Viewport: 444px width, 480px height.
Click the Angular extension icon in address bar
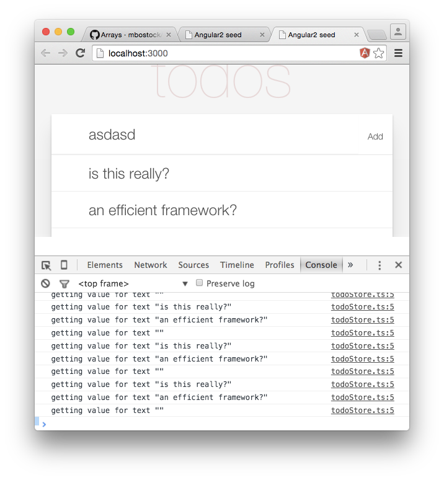pos(365,53)
